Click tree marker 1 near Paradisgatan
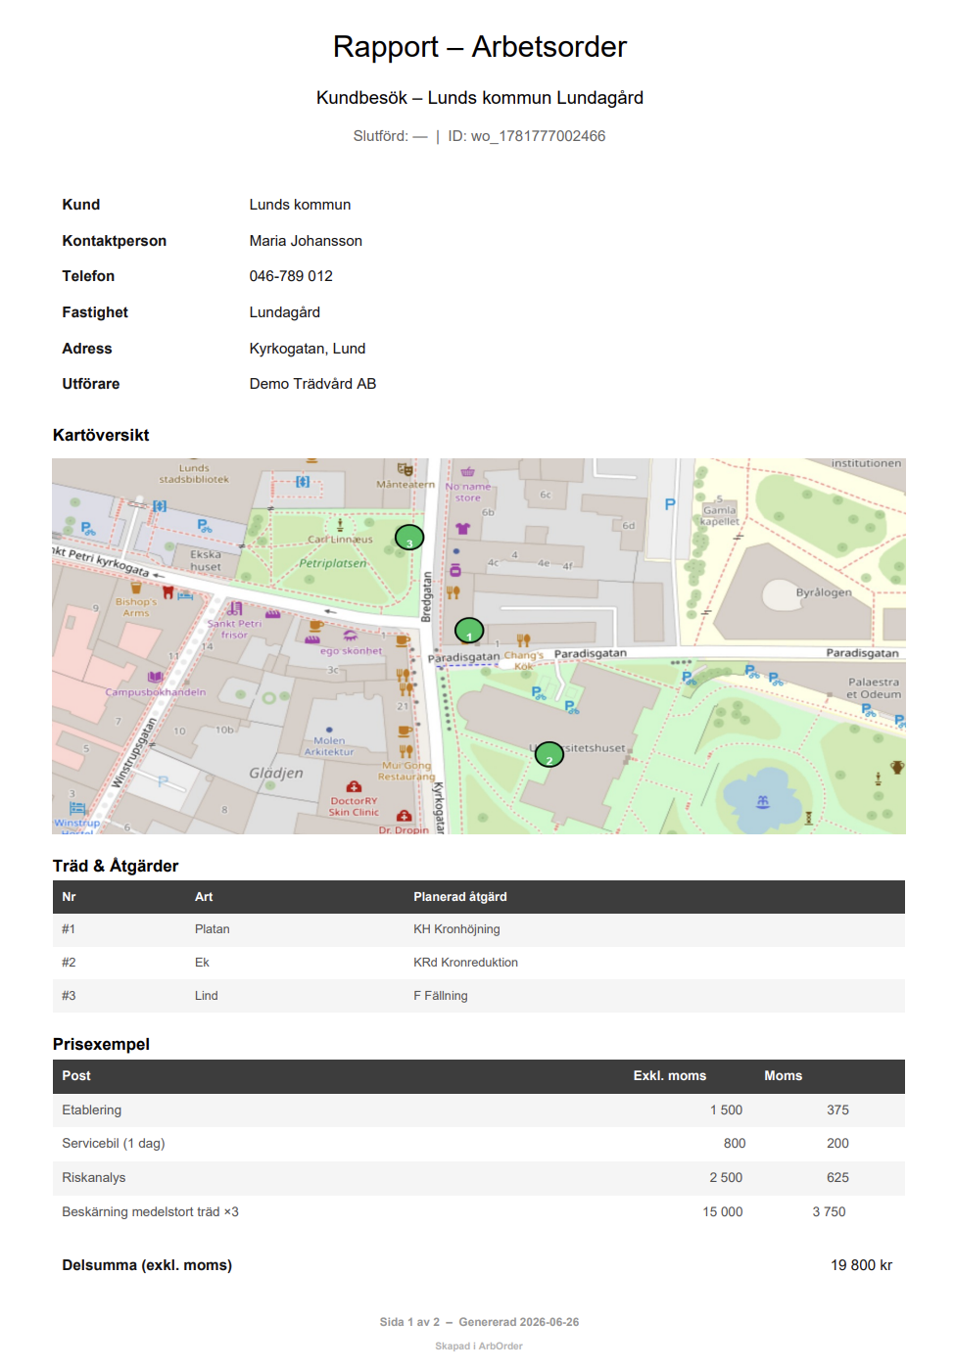The height and width of the screenshot is (1370, 955). [469, 631]
